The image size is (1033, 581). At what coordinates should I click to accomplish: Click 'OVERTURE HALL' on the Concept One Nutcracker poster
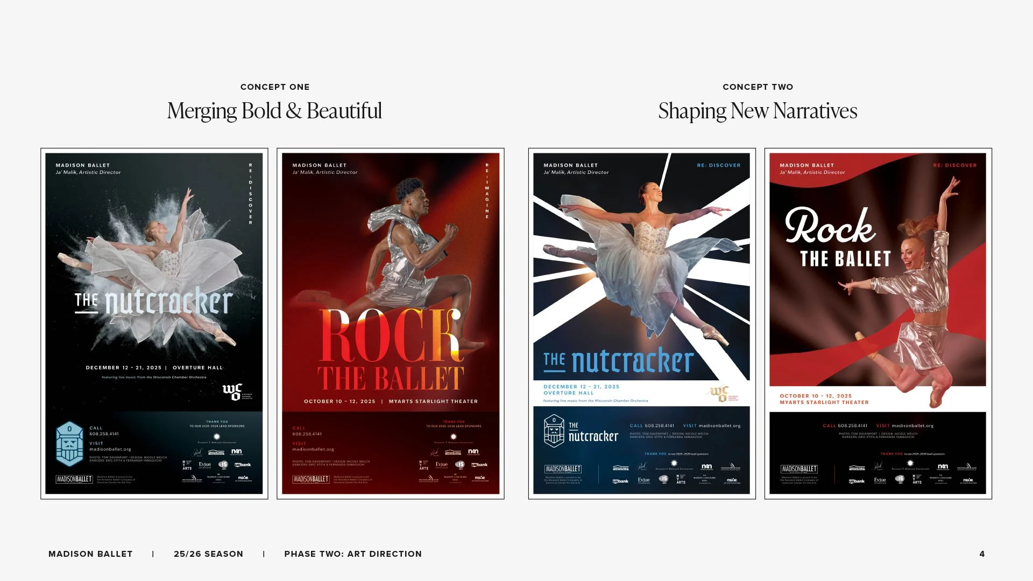coord(197,368)
